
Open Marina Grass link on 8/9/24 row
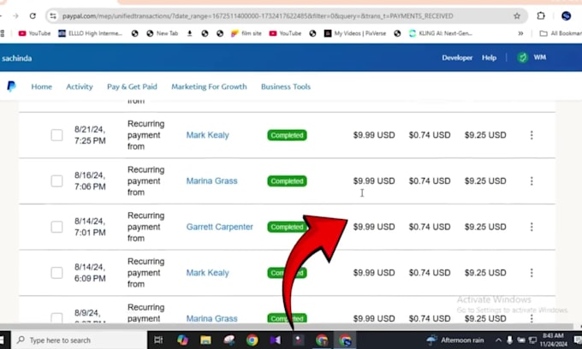211,318
